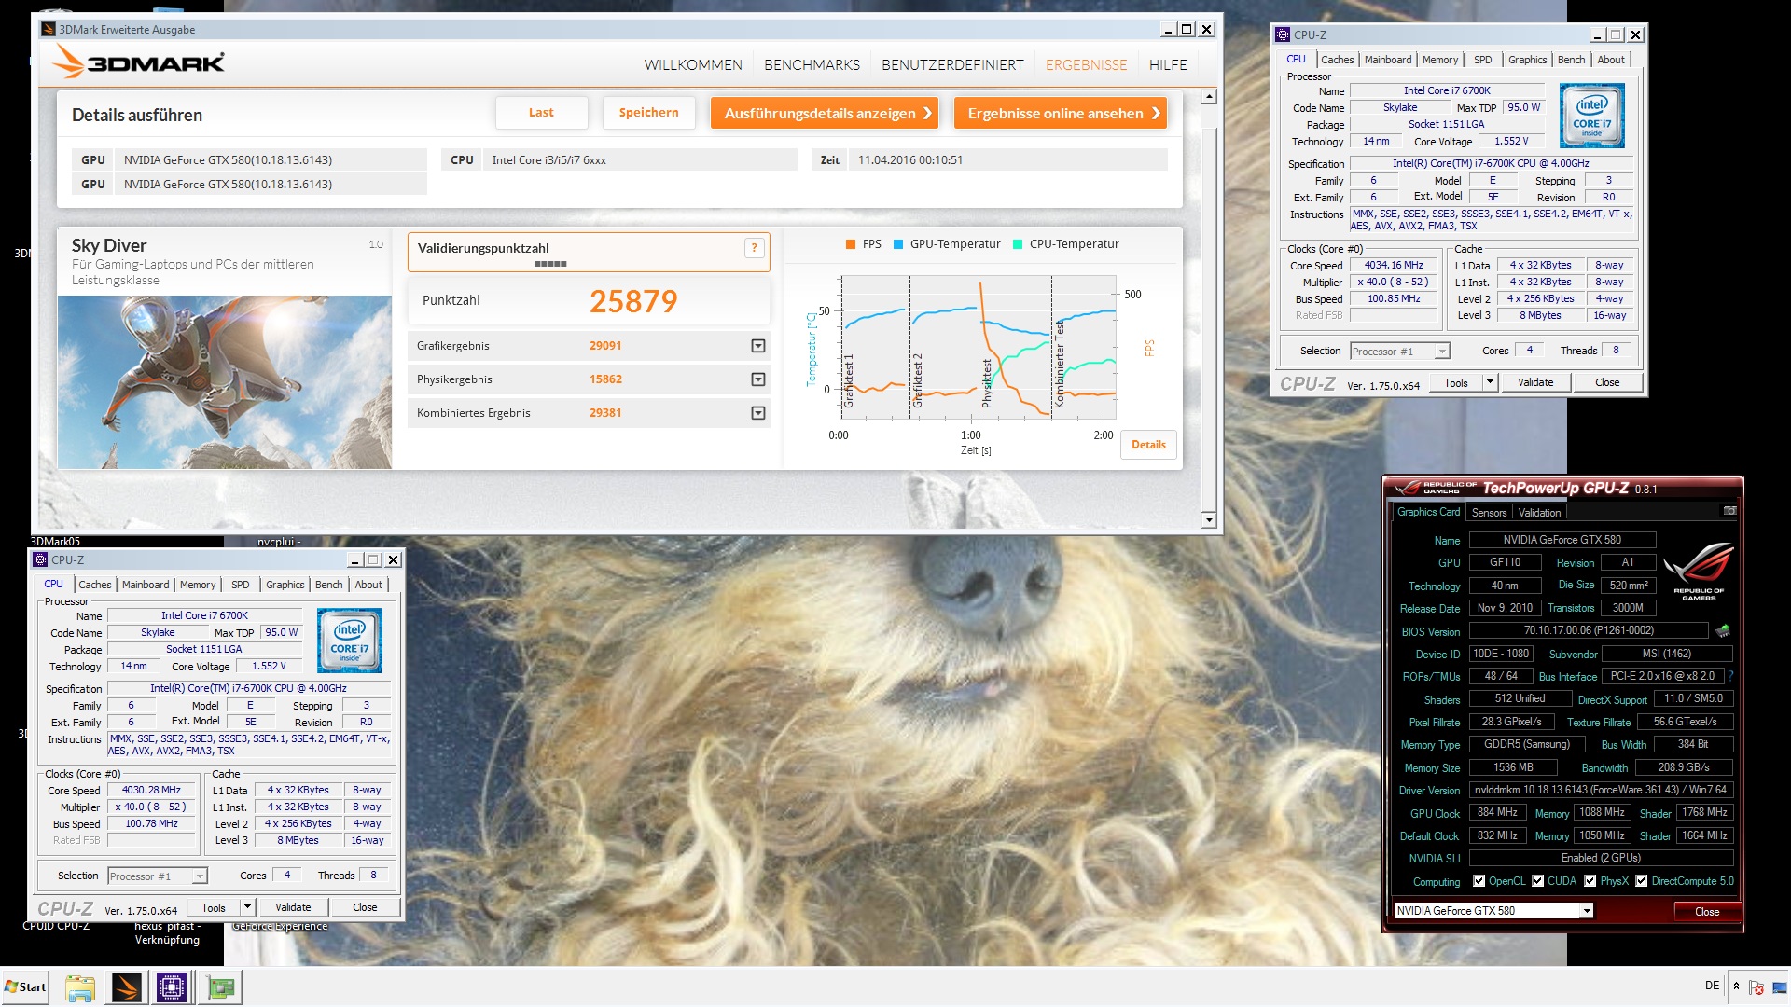Viewport: 1791px width, 1007px height.
Task: Click the CPU-Z taskbar icon
Action: point(172,987)
